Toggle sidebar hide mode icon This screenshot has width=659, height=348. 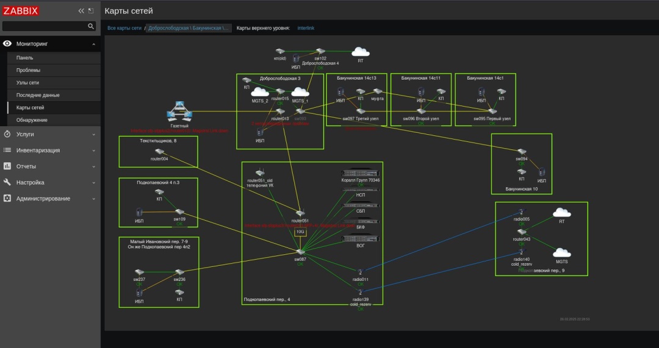(x=91, y=11)
